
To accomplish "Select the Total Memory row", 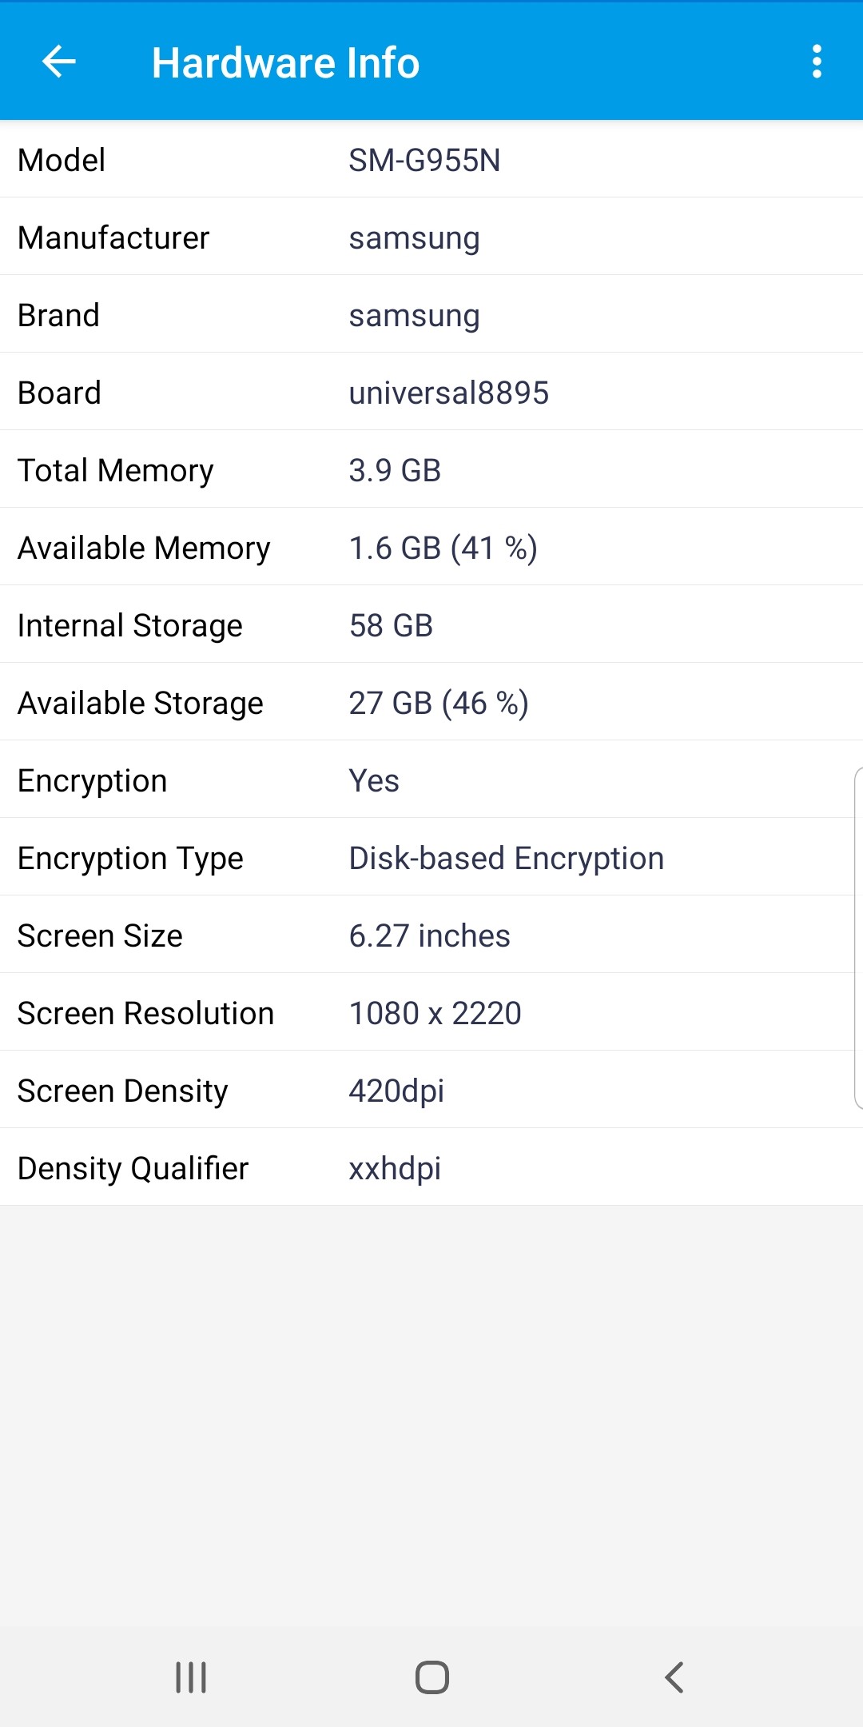I will [x=431, y=470].
